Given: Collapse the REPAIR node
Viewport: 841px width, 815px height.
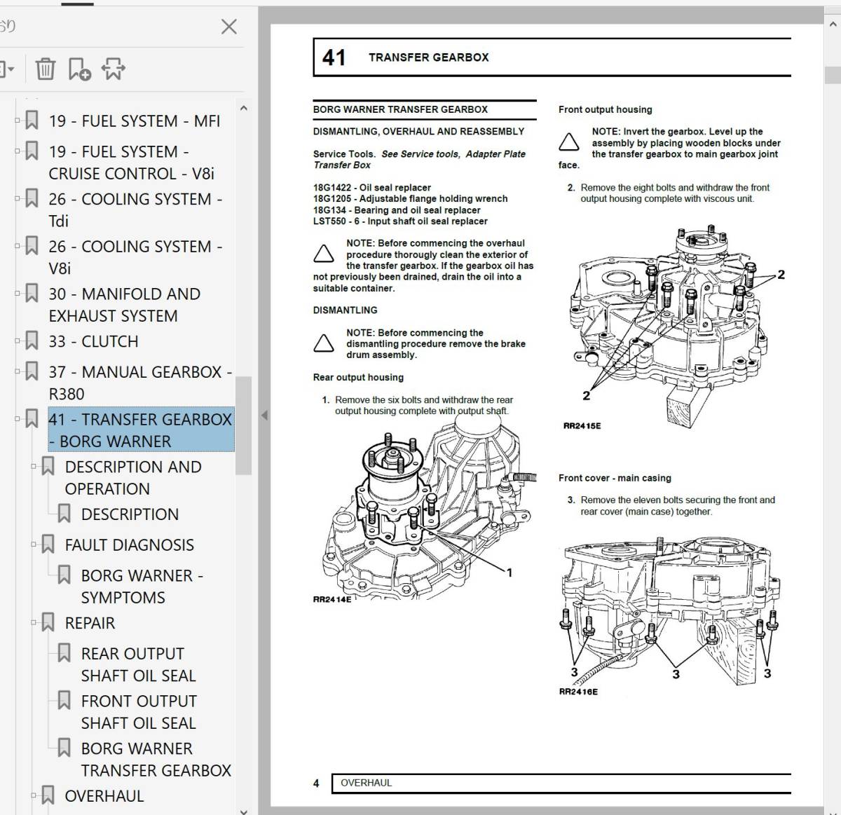Looking at the screenshot, I should coord(34,623).
